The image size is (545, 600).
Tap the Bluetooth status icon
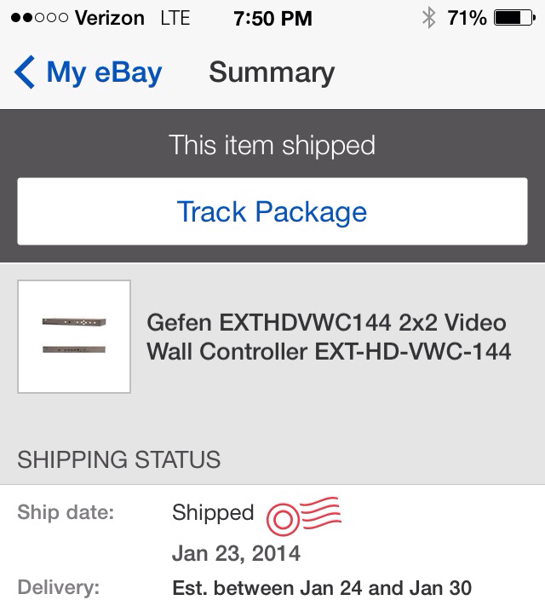(x=428, y=18)
